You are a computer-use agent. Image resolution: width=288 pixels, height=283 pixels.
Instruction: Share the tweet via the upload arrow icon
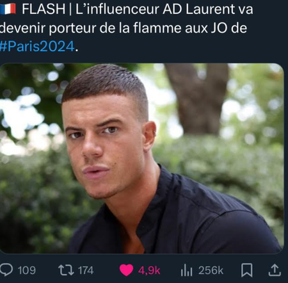pyautogui.click(x=275, y=270)
